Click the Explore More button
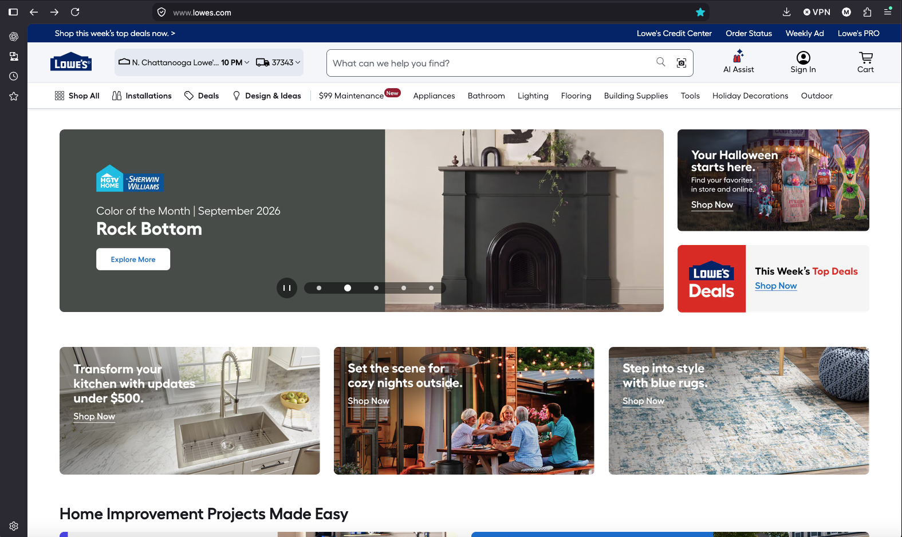 coord(133,259)
